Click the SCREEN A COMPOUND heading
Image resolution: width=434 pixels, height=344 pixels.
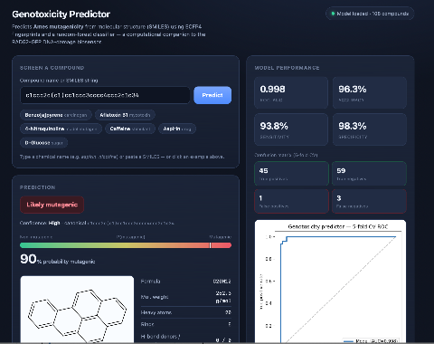coord(52,68)
